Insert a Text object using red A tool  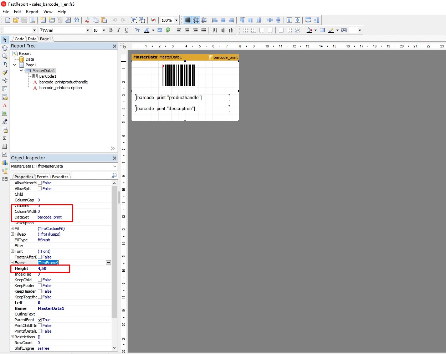(5, 106)
